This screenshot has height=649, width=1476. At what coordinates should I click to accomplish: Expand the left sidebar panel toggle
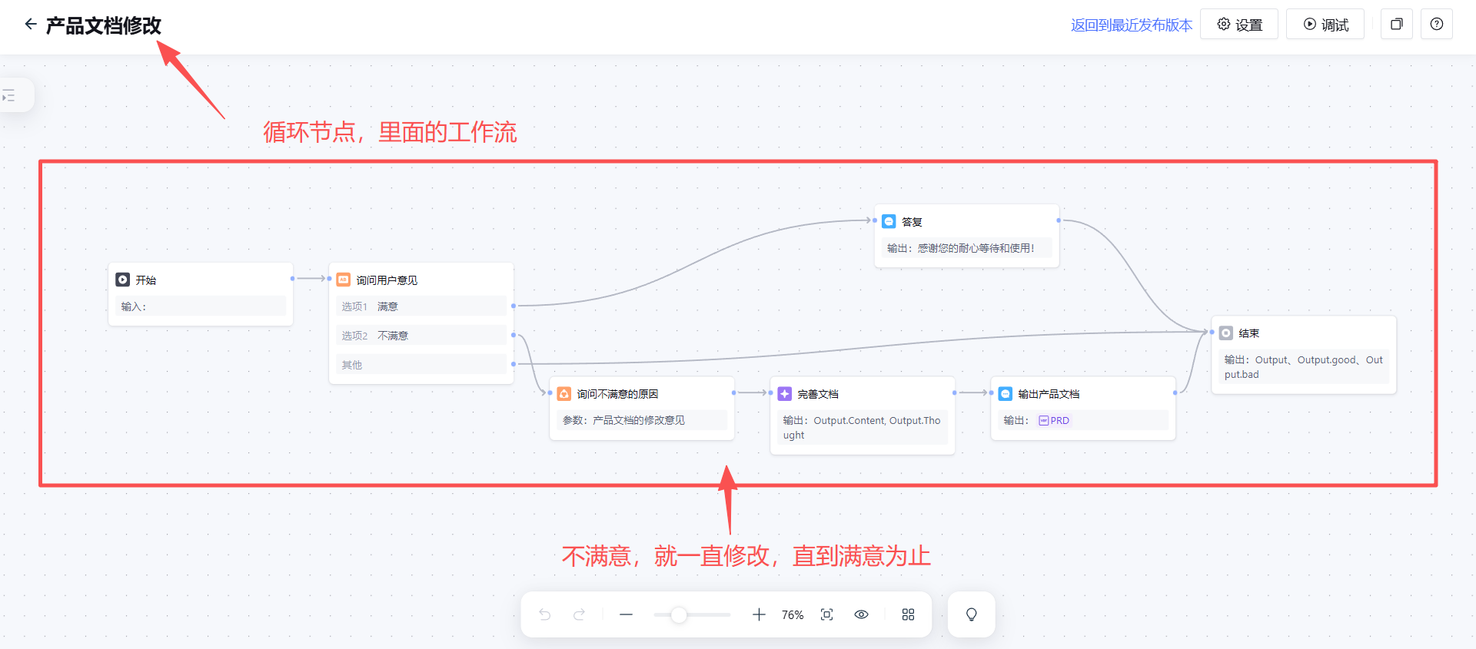(x=9, y=96)
